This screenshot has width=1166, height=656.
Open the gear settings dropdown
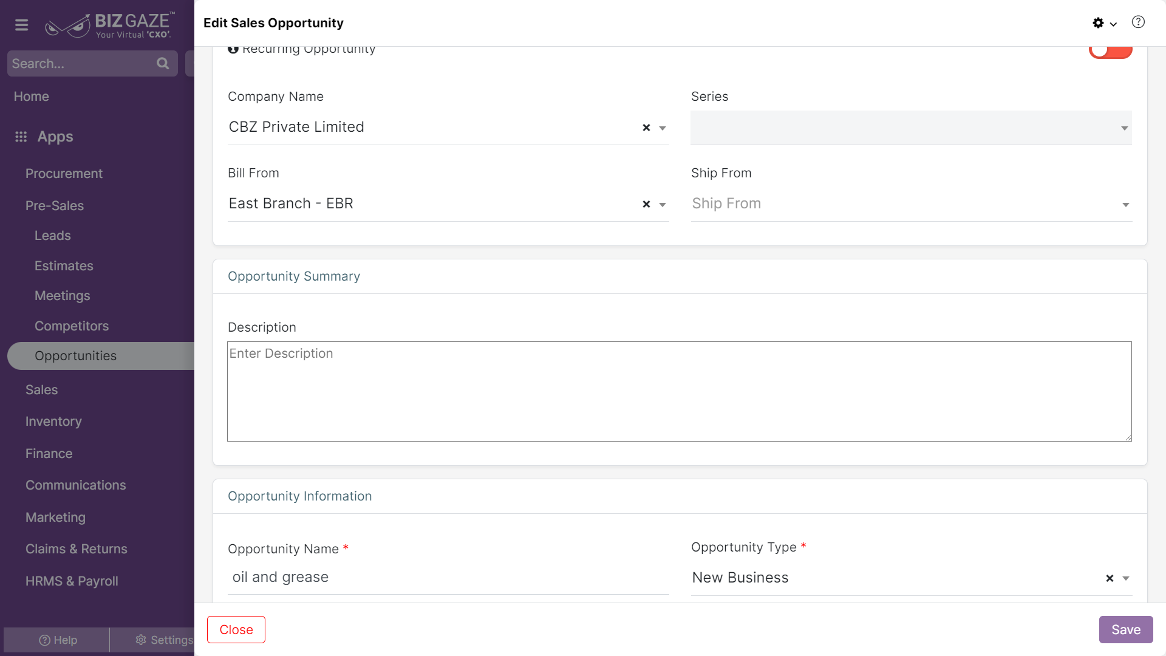1105,23
